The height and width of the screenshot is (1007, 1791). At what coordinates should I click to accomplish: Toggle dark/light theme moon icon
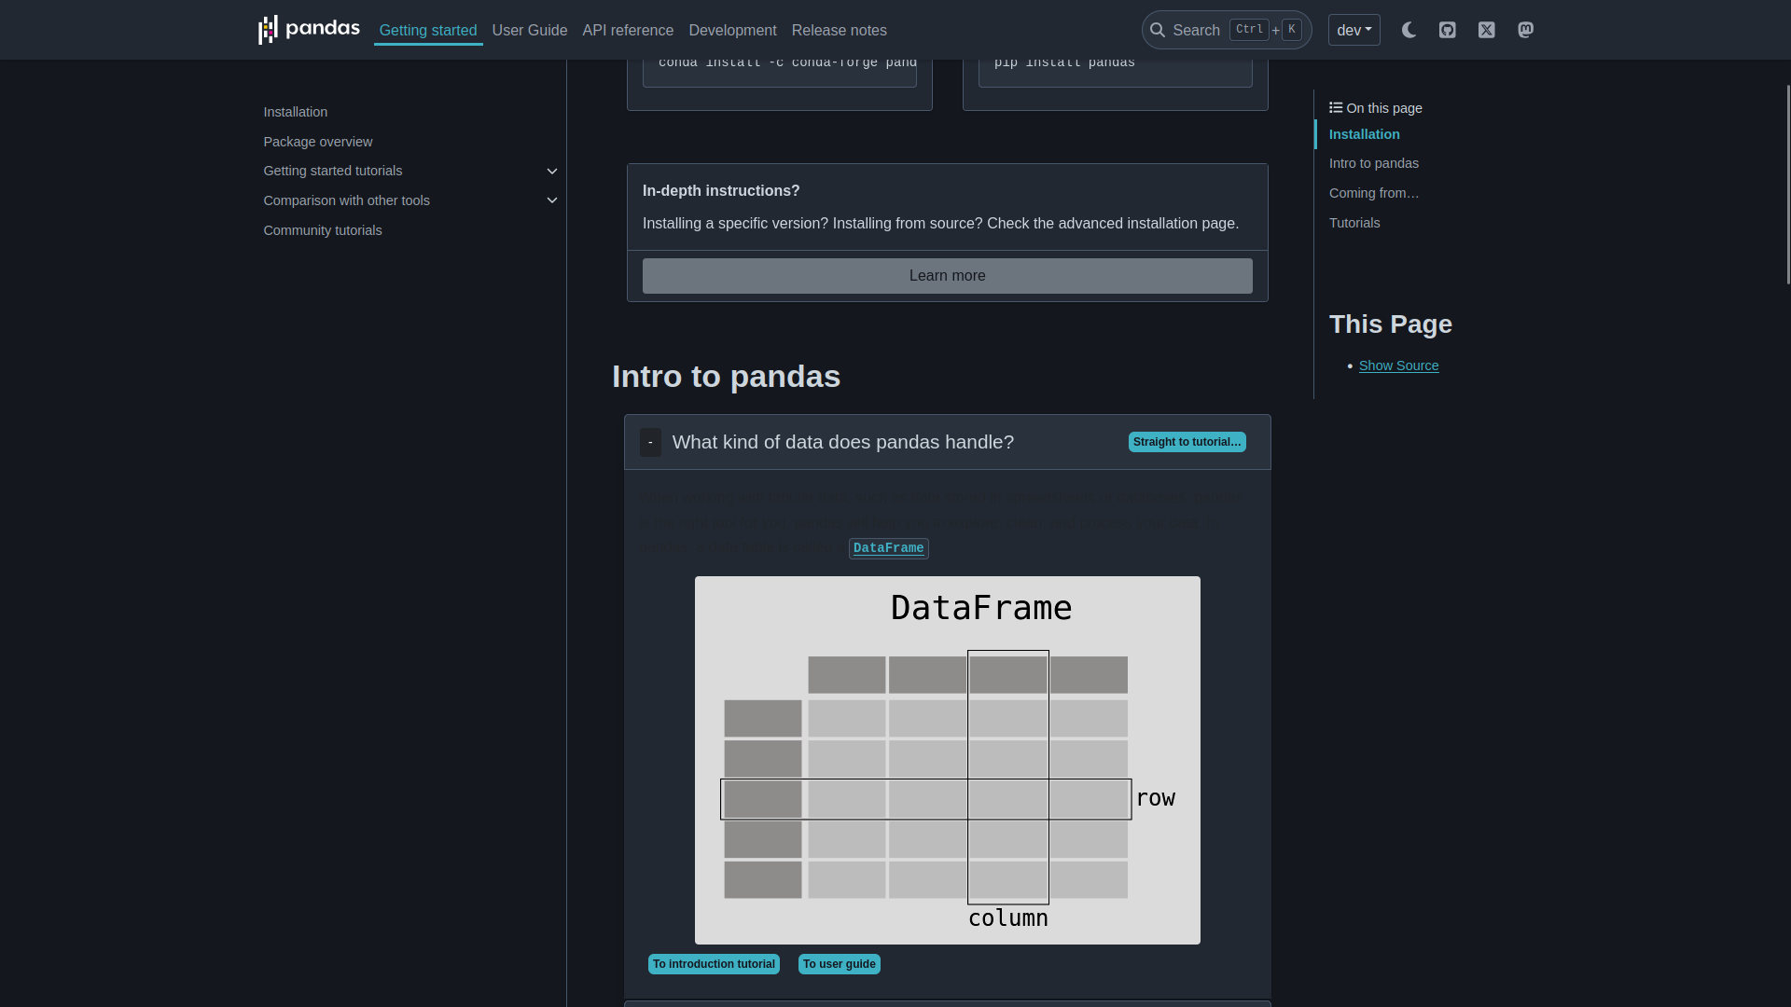click(1409, 30)
